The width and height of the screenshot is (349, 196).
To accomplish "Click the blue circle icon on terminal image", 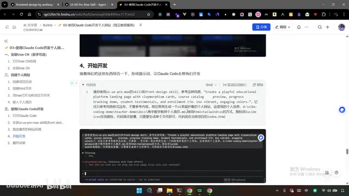I will pos(261,138).
